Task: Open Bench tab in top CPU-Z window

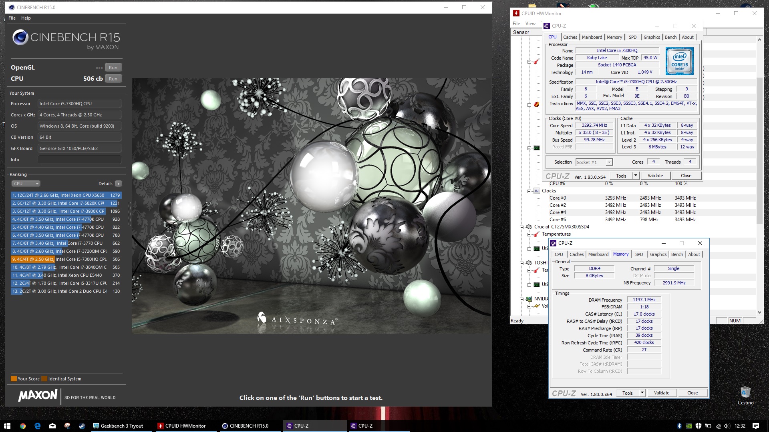Action: click(670, 37)
